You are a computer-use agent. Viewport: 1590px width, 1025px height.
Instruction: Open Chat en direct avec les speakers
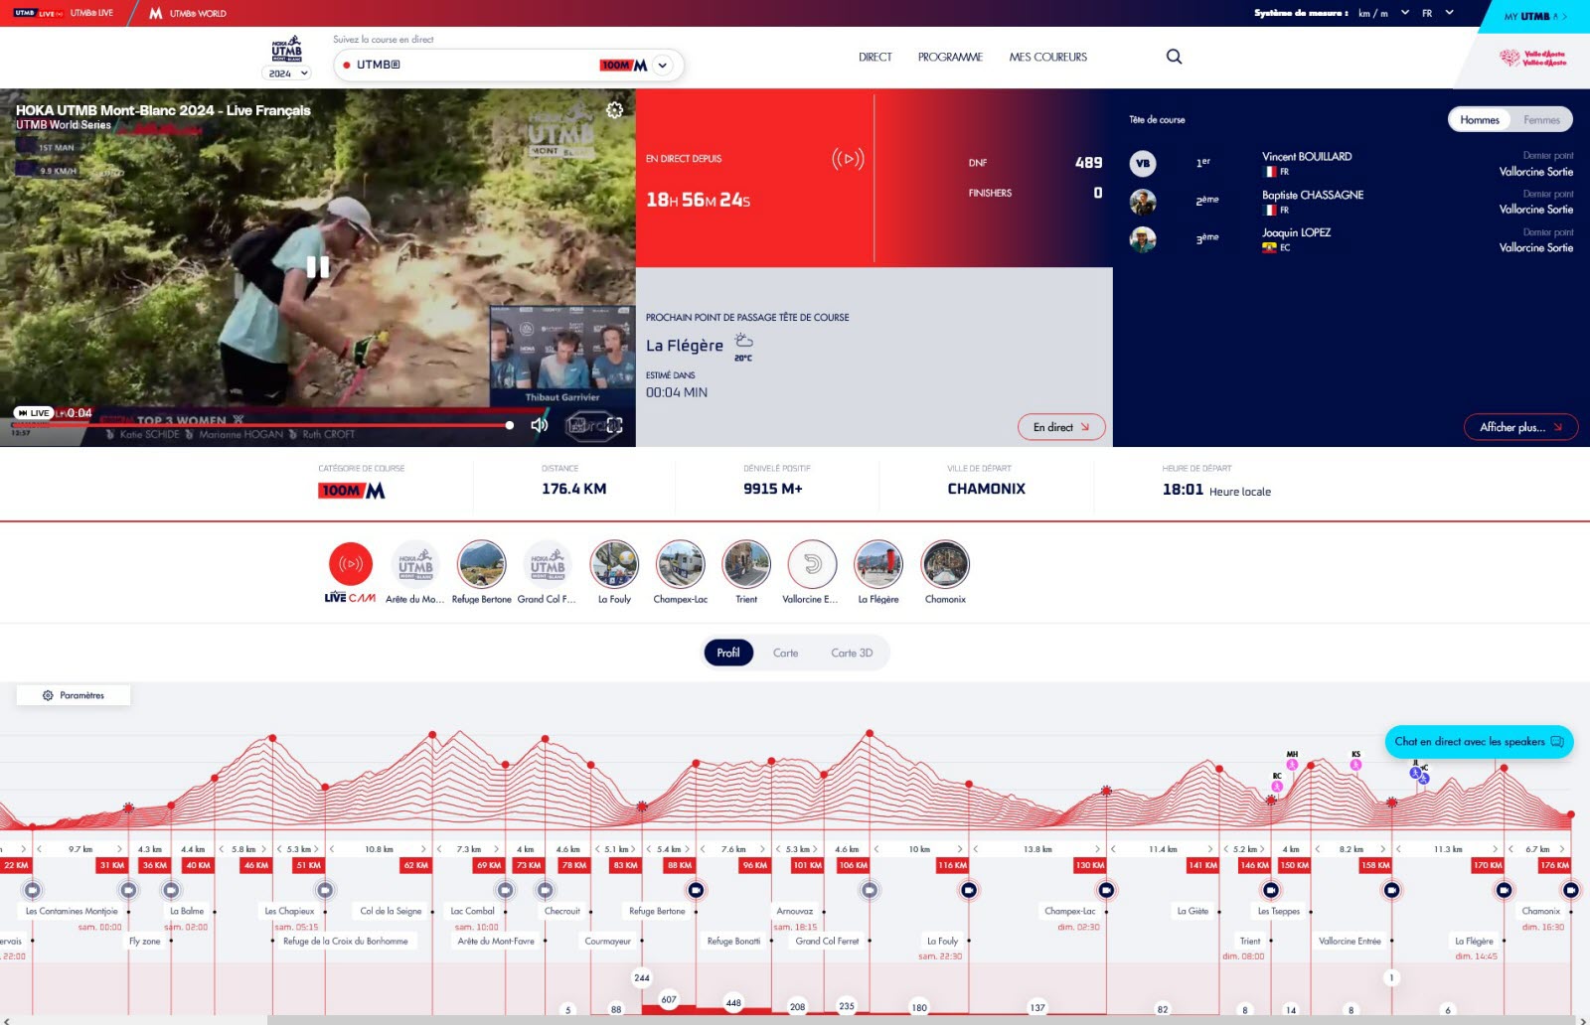[x=1479, y=742]
